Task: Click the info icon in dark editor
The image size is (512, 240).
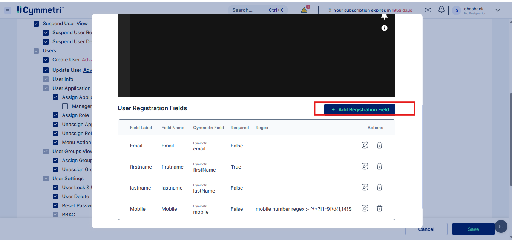Action: point(384,28)
